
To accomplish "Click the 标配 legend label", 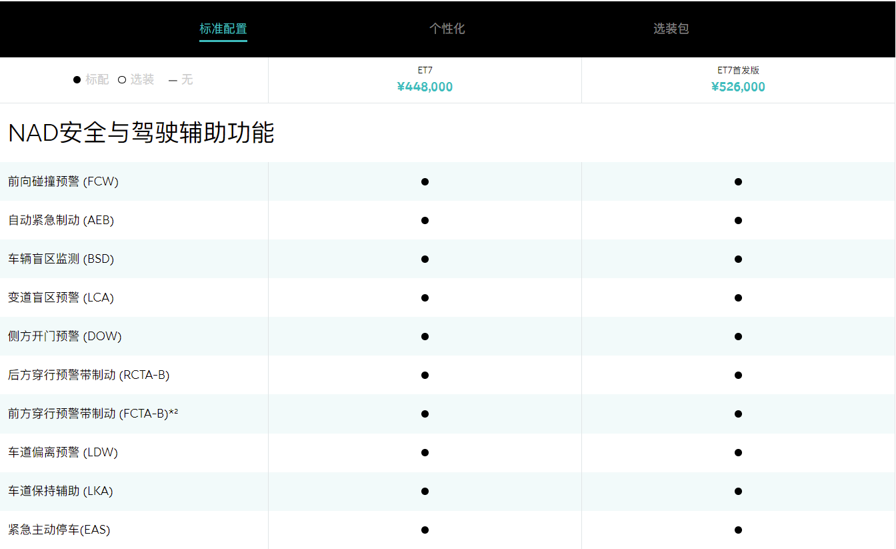I will point(97,79).
